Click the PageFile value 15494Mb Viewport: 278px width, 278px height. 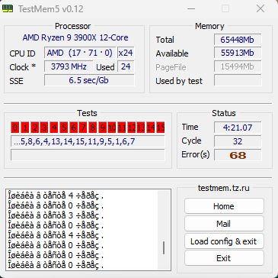tap(238, 66)
